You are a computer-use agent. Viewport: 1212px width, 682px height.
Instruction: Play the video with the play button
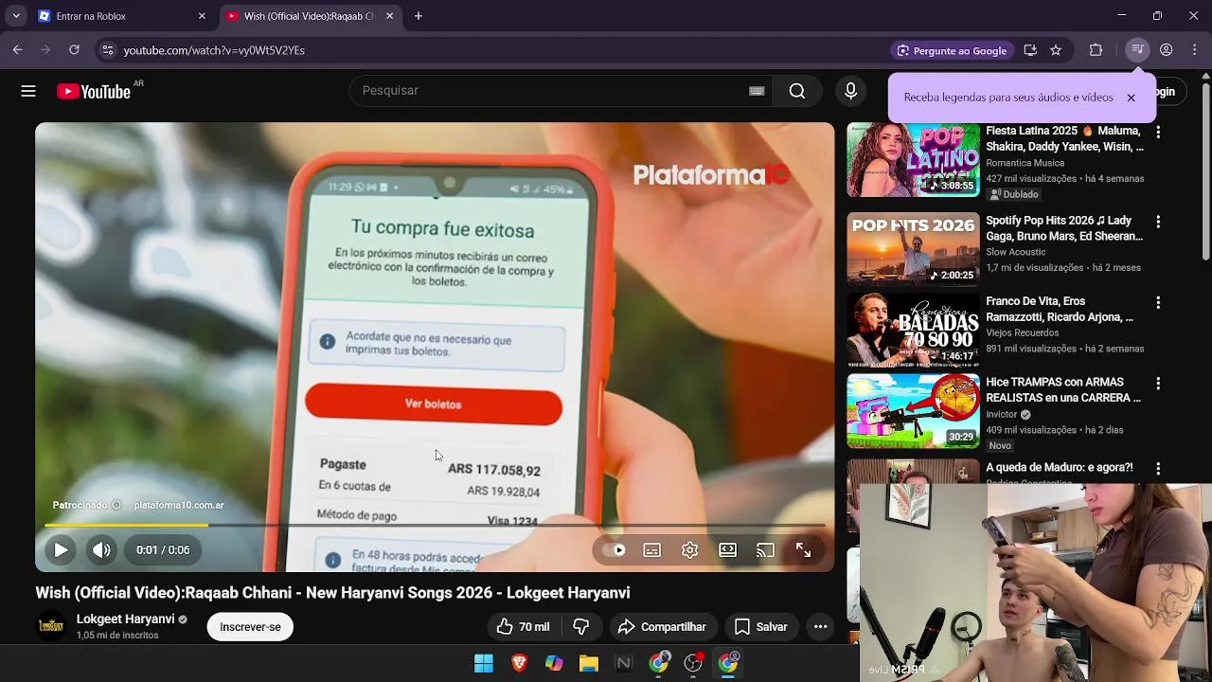(61, 549)
